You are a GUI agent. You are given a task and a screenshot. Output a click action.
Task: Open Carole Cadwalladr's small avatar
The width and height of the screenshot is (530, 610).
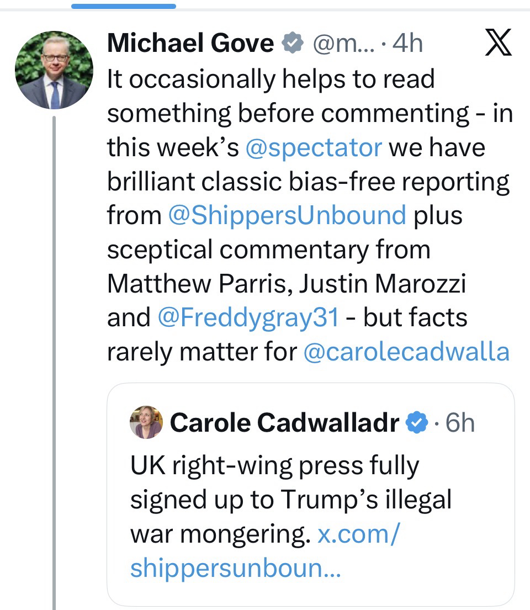click(146, 423)
